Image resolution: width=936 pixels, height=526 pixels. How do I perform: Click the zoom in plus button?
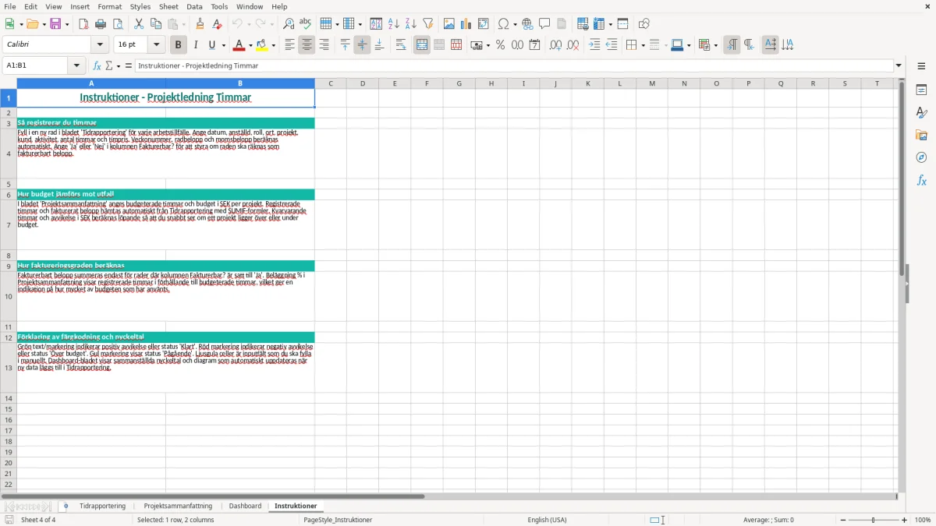coord(905,520)
